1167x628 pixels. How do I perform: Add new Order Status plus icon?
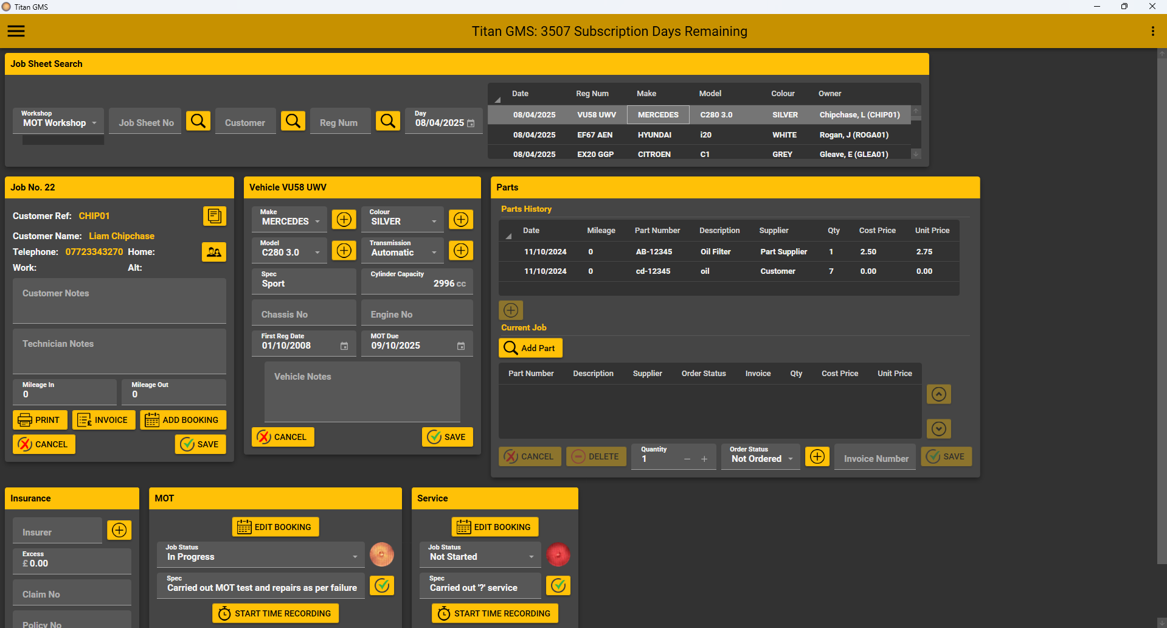(x=817, y=456)
